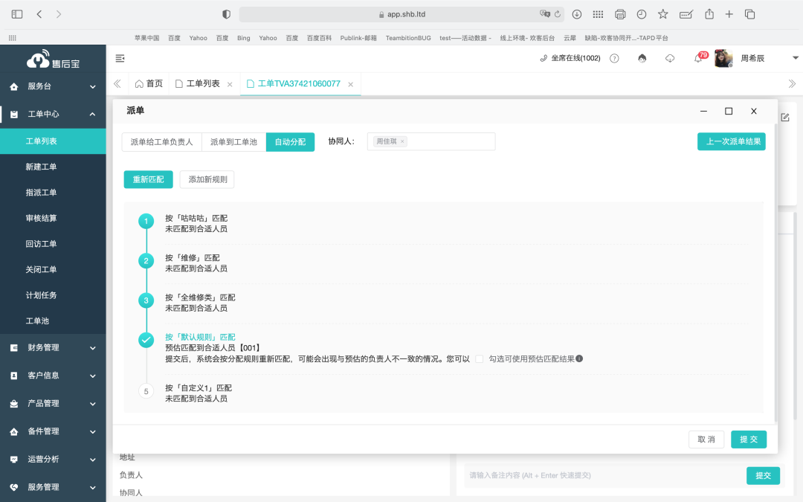The width and height of the screenshot is (803, 502).
Task: Open the Safari downloads icon
Action: [577, 14]
